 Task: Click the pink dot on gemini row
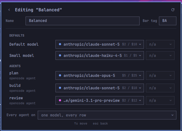pos(60,100)
